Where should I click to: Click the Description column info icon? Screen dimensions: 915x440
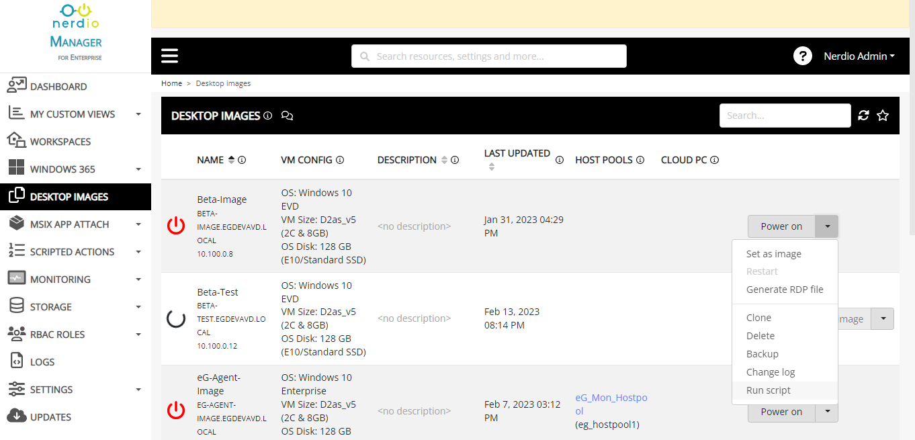(455, 160)
